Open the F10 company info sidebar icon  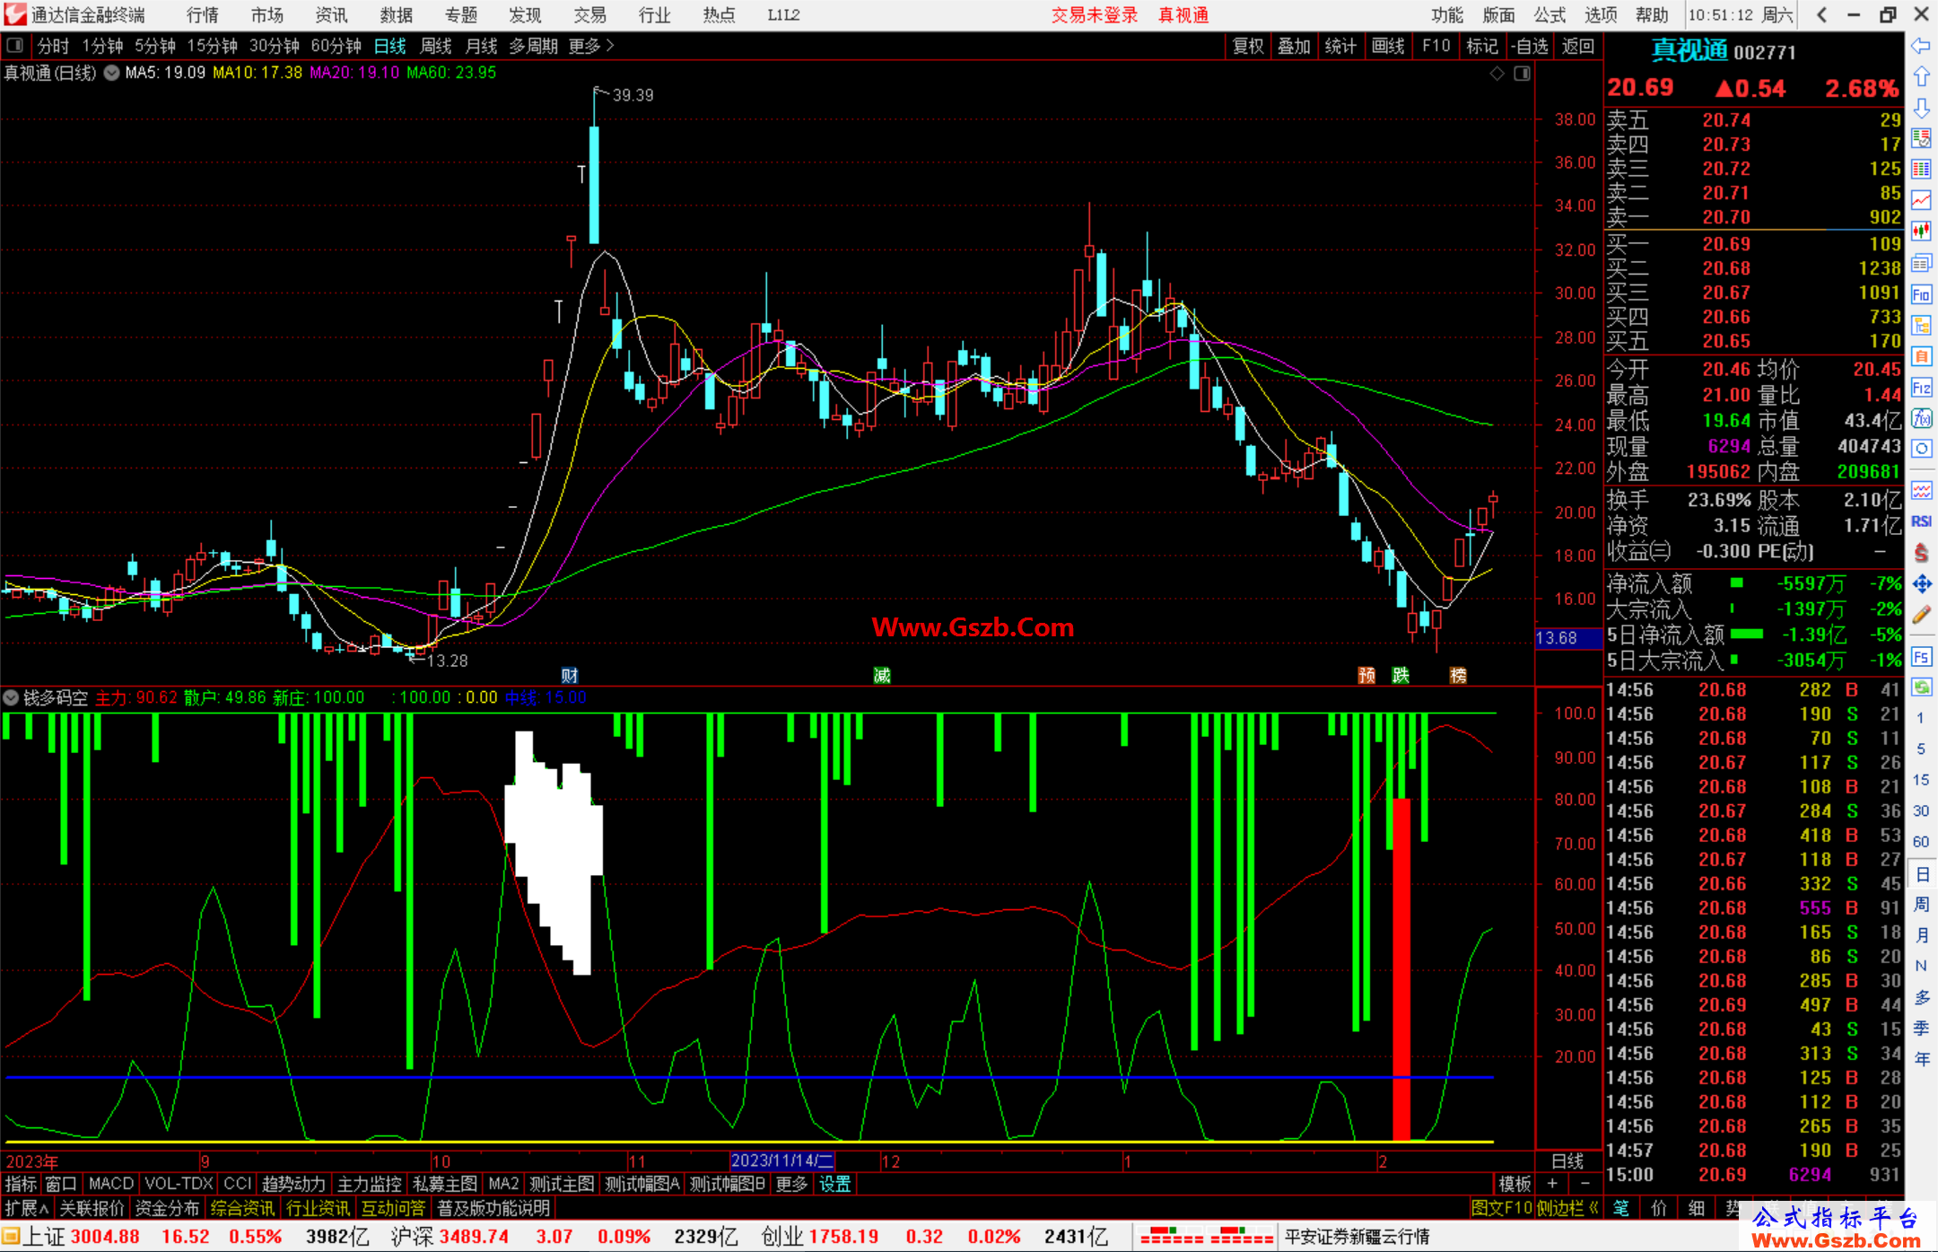(1921, 294)
